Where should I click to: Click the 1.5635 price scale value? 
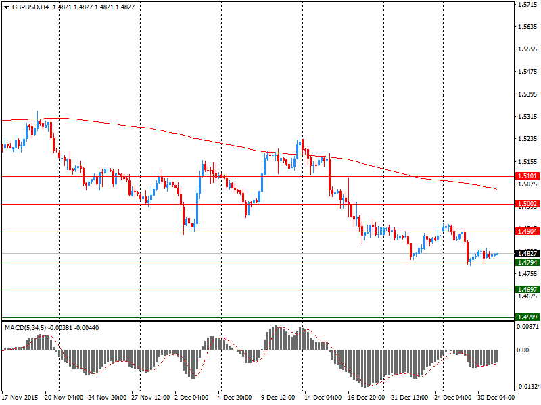[527, 27]
